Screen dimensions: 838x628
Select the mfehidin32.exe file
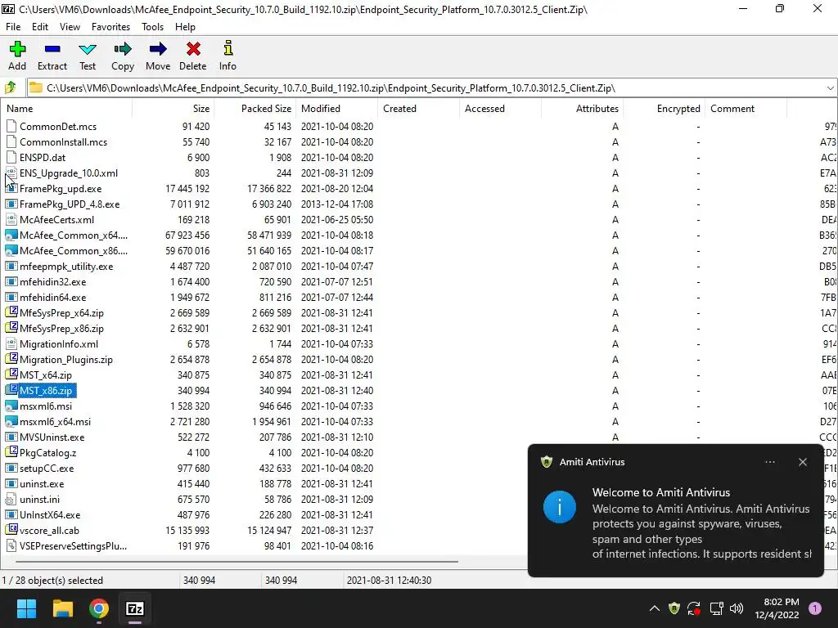[53, 281]
